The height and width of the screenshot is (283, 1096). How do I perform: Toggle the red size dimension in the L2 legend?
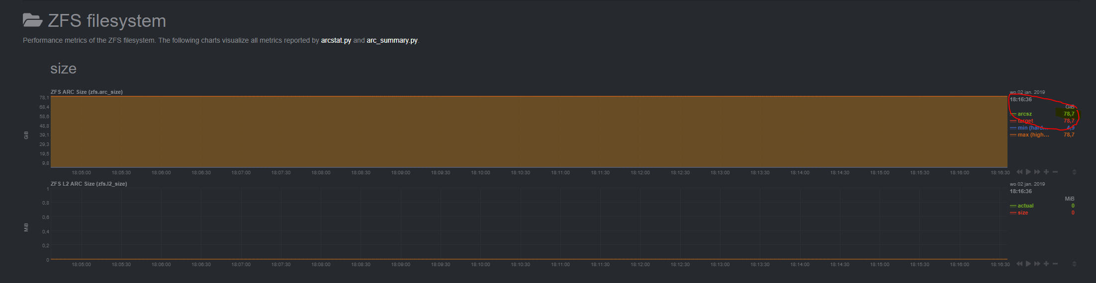1022,213
